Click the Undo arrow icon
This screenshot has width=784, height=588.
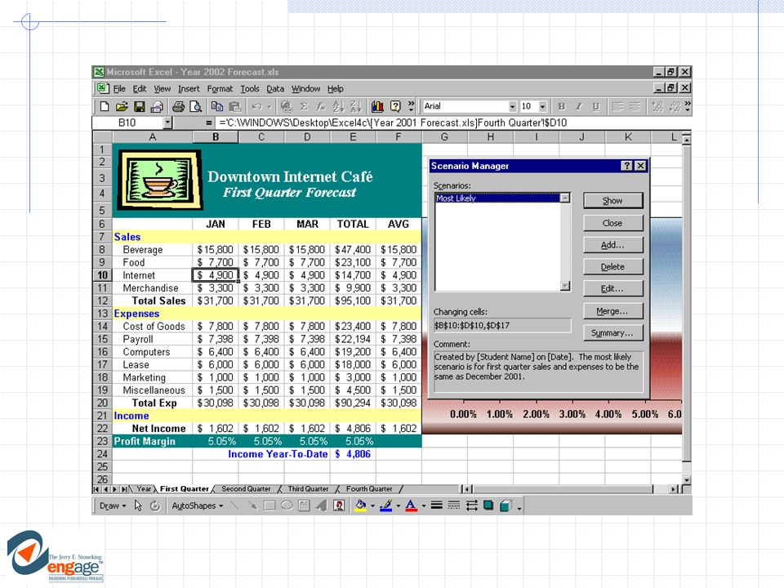tap(257, 106)
